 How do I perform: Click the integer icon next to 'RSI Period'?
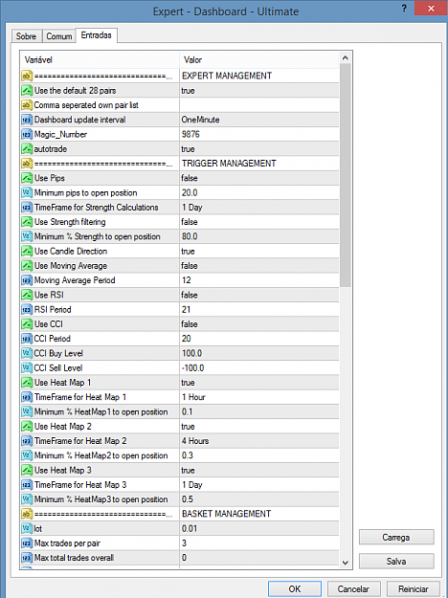pos(27,310)
